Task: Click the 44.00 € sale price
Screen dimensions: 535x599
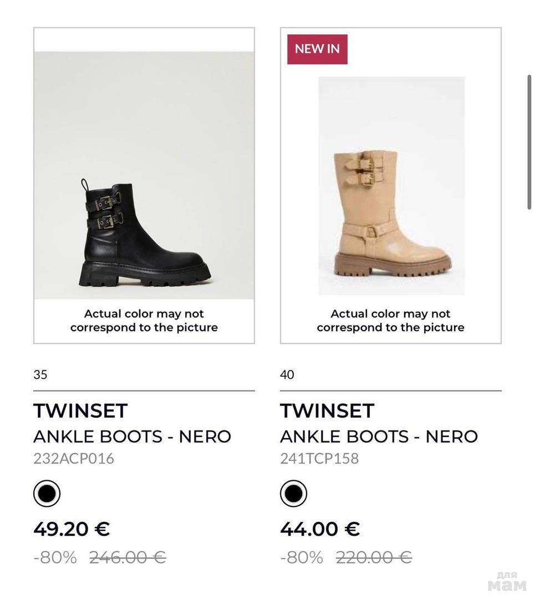Action: pos(320,529)
